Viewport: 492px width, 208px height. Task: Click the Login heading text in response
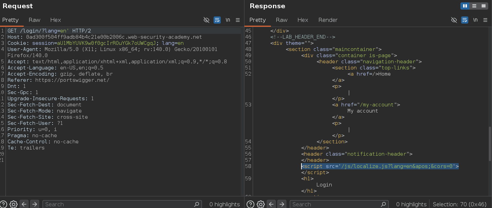[x=324, y=185]
